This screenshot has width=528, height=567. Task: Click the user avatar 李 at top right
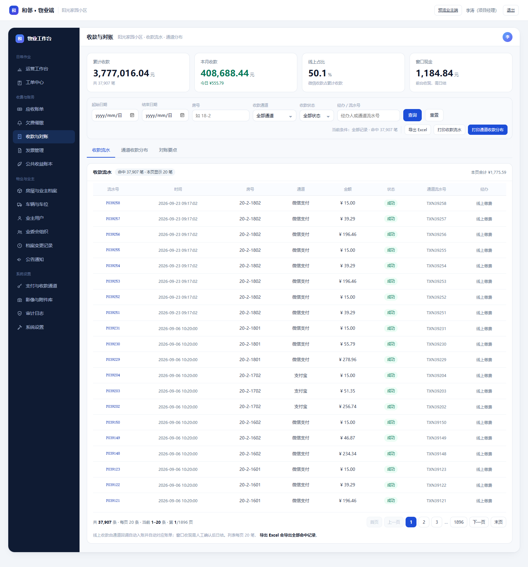(507, 37)
